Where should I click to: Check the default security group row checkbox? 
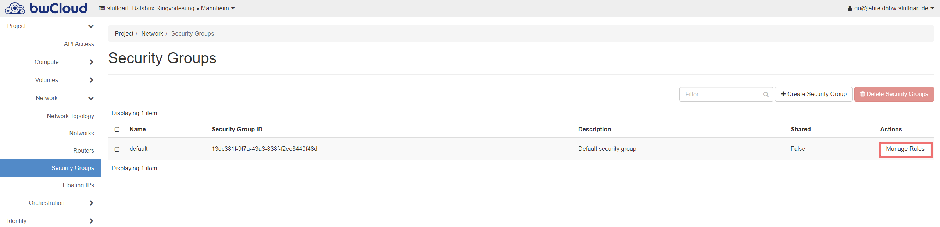click(117, 149)
